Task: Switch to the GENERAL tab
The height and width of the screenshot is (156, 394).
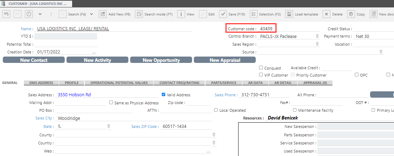Action: click(10, 83)
